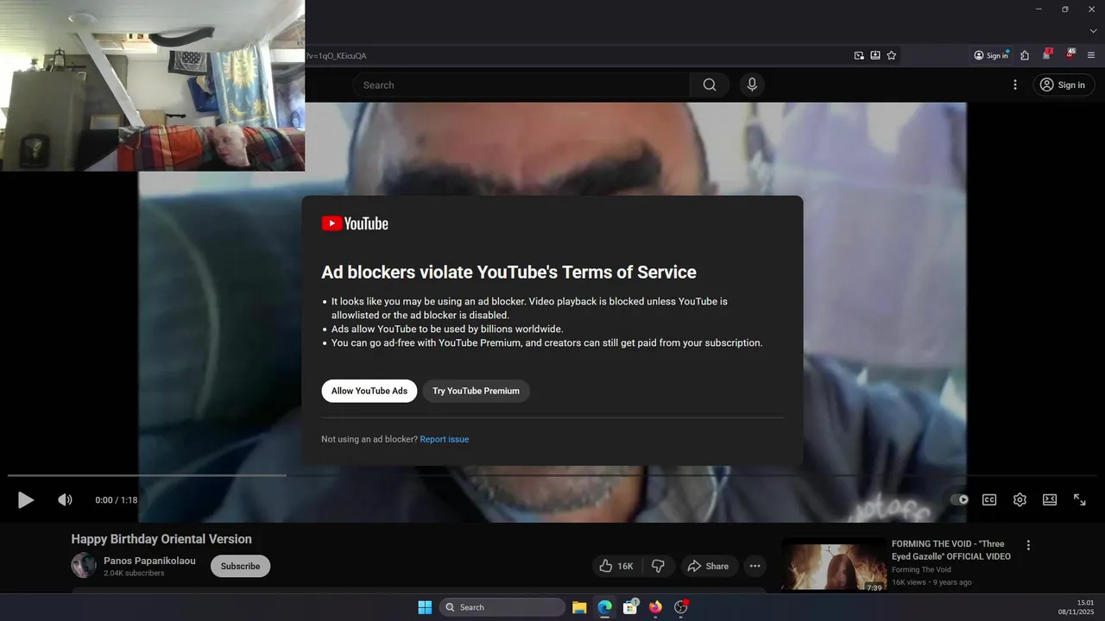
Task: Click the Allow YouTube Ads button
Action: click(x=369, y=391)
